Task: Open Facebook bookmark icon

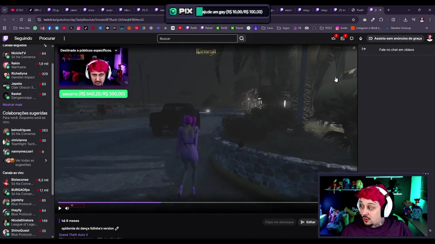Action: click(x=50, y=28)
